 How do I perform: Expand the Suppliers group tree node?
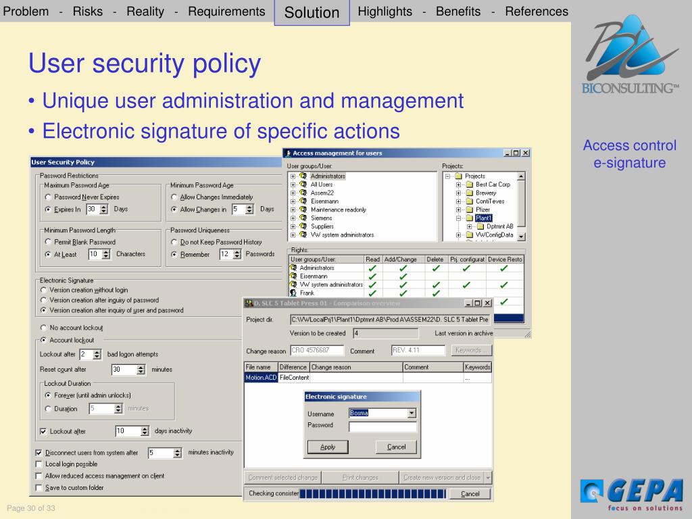click(293, 226)
